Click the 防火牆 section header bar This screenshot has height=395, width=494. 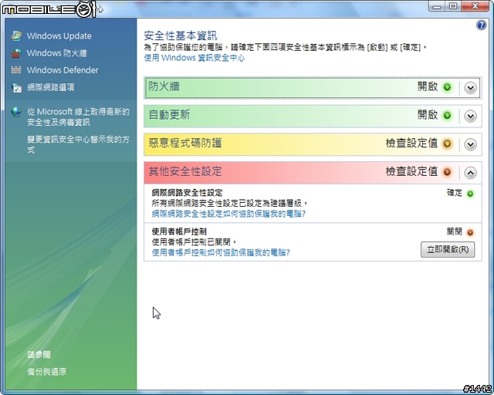coord(313,88)
